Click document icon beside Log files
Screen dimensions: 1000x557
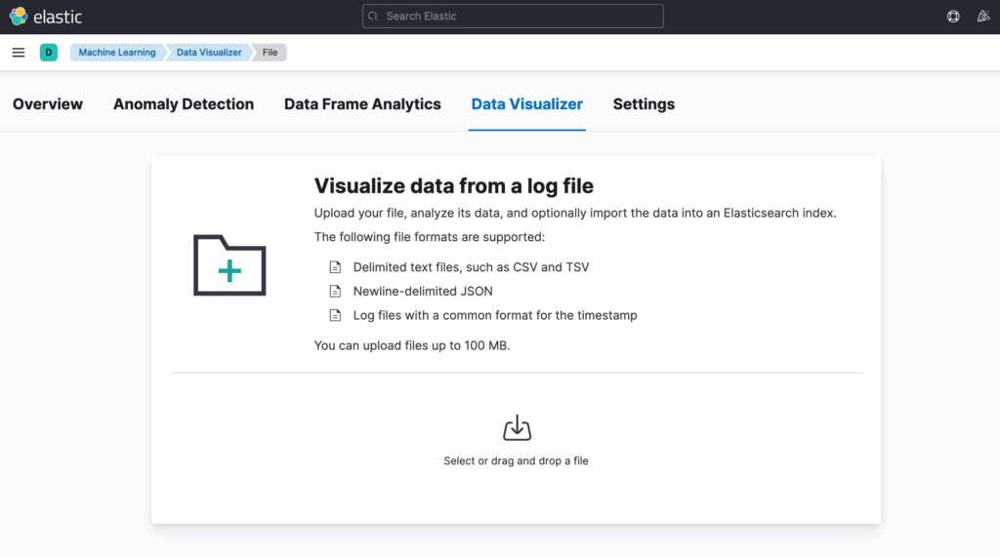pos(335,315)
